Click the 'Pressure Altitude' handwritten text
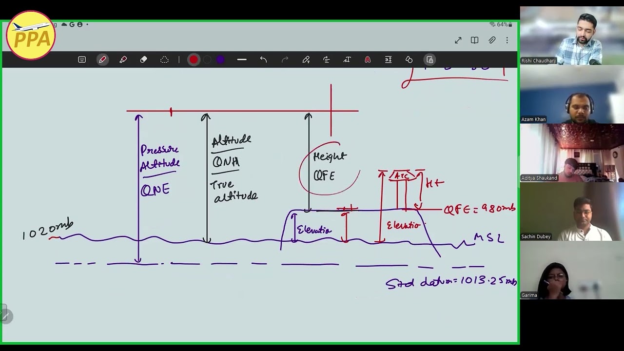 tap(160, 157)
